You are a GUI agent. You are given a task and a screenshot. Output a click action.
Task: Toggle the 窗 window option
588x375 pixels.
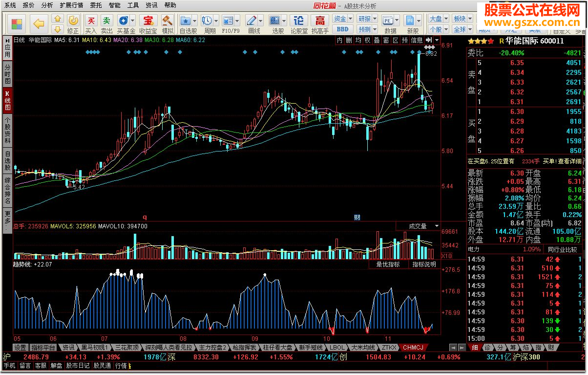[x=386, y=40]
